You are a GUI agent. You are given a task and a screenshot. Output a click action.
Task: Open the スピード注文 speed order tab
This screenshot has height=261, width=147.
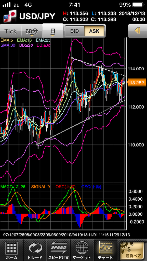(x=59, y=250)
